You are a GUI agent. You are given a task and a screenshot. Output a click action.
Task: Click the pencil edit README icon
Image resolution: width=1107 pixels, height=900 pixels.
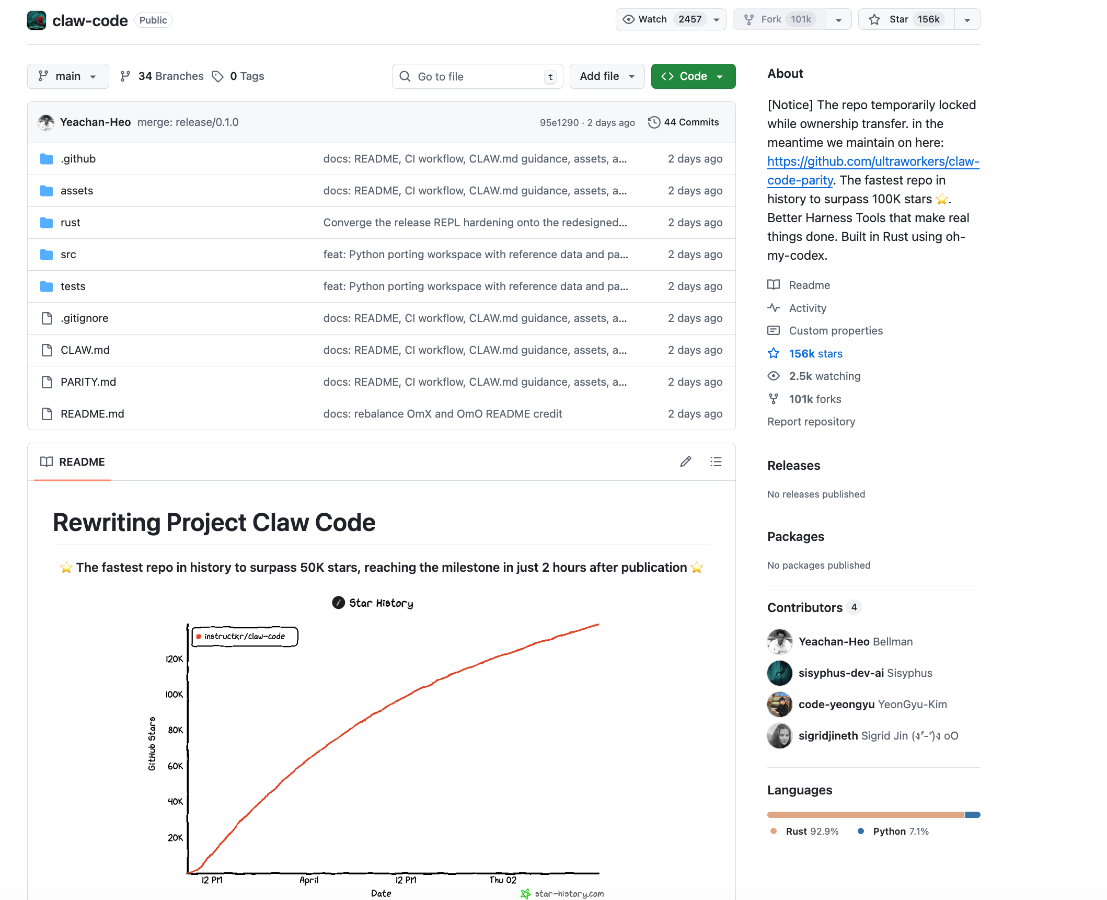[685, 461]
